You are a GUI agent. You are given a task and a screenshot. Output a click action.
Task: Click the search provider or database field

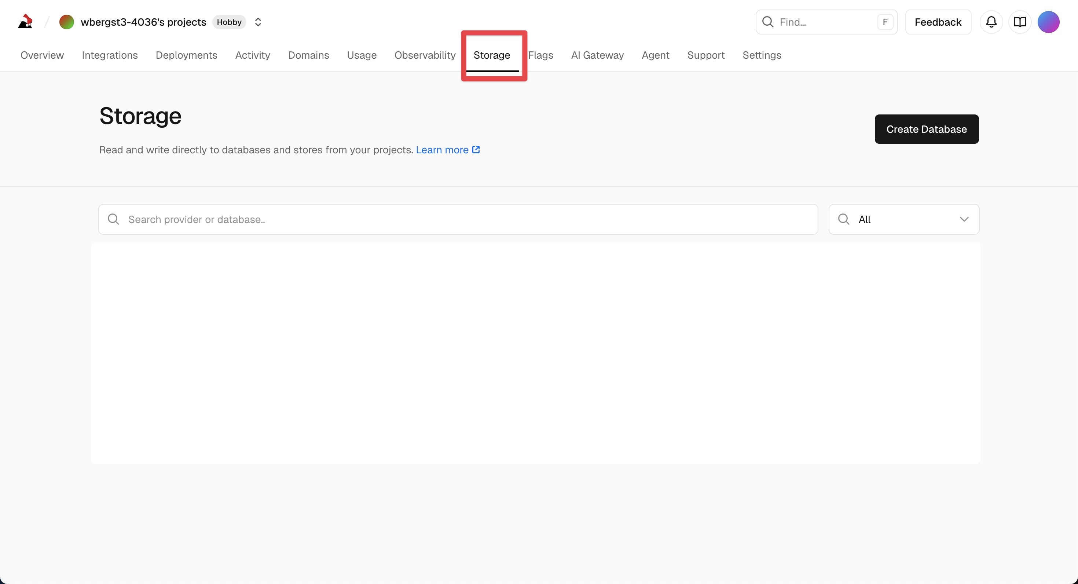point(458,219)
